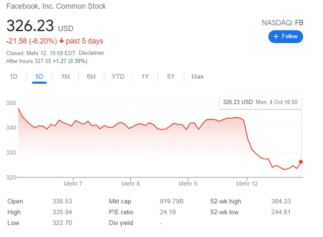The width and height of the screenshot is (323, 237).
Task: Click the 326.23 USD chart tooltip
Action: pos(260,102)
